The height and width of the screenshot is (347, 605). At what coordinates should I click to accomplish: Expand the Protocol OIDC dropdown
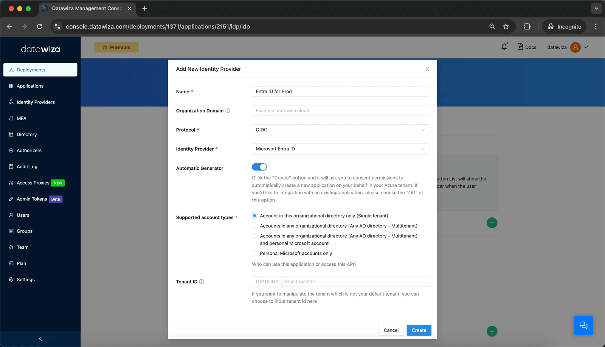340,130
